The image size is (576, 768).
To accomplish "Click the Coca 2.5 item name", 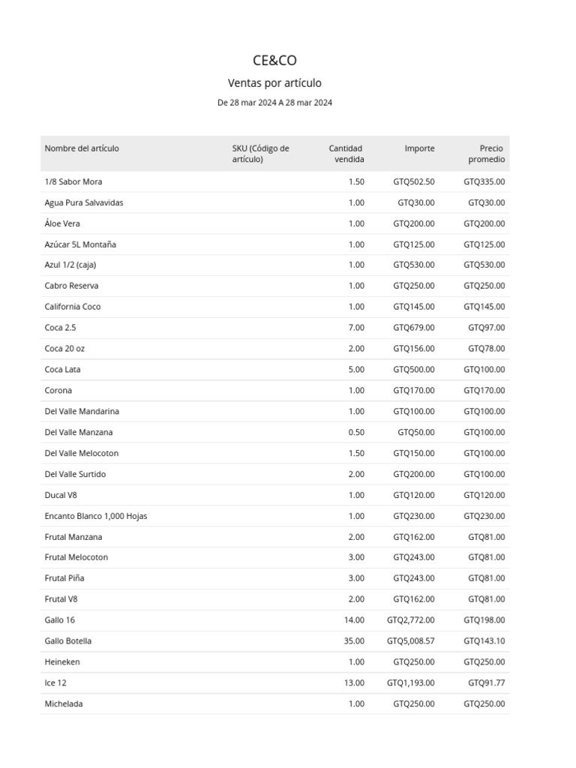I will [61, 328].
